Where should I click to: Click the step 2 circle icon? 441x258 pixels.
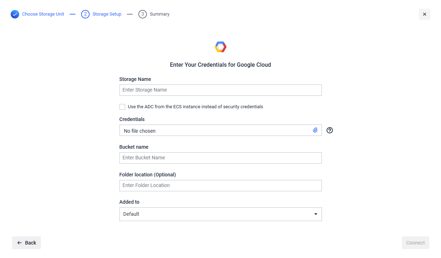pos(85,14)
